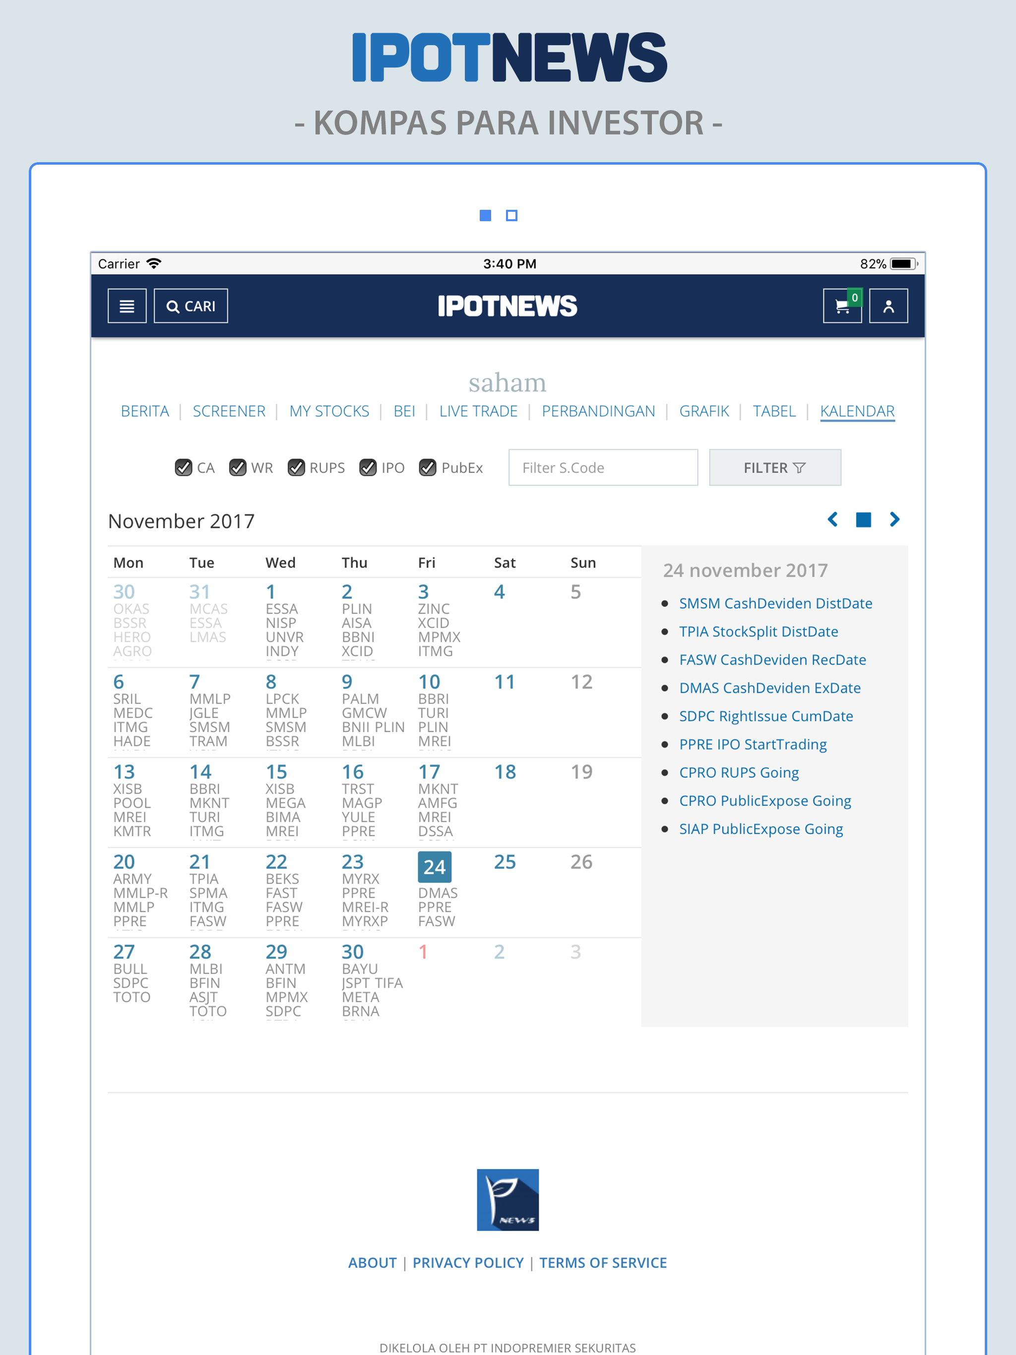Open CPRO PublicExpose Going event
The height and width of the screenshot is (1355, 1016).
(765, 801)
